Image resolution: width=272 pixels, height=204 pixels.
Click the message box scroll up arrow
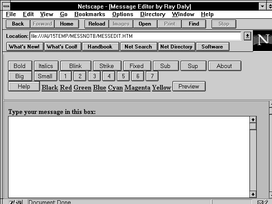click(x=253, y=120)
